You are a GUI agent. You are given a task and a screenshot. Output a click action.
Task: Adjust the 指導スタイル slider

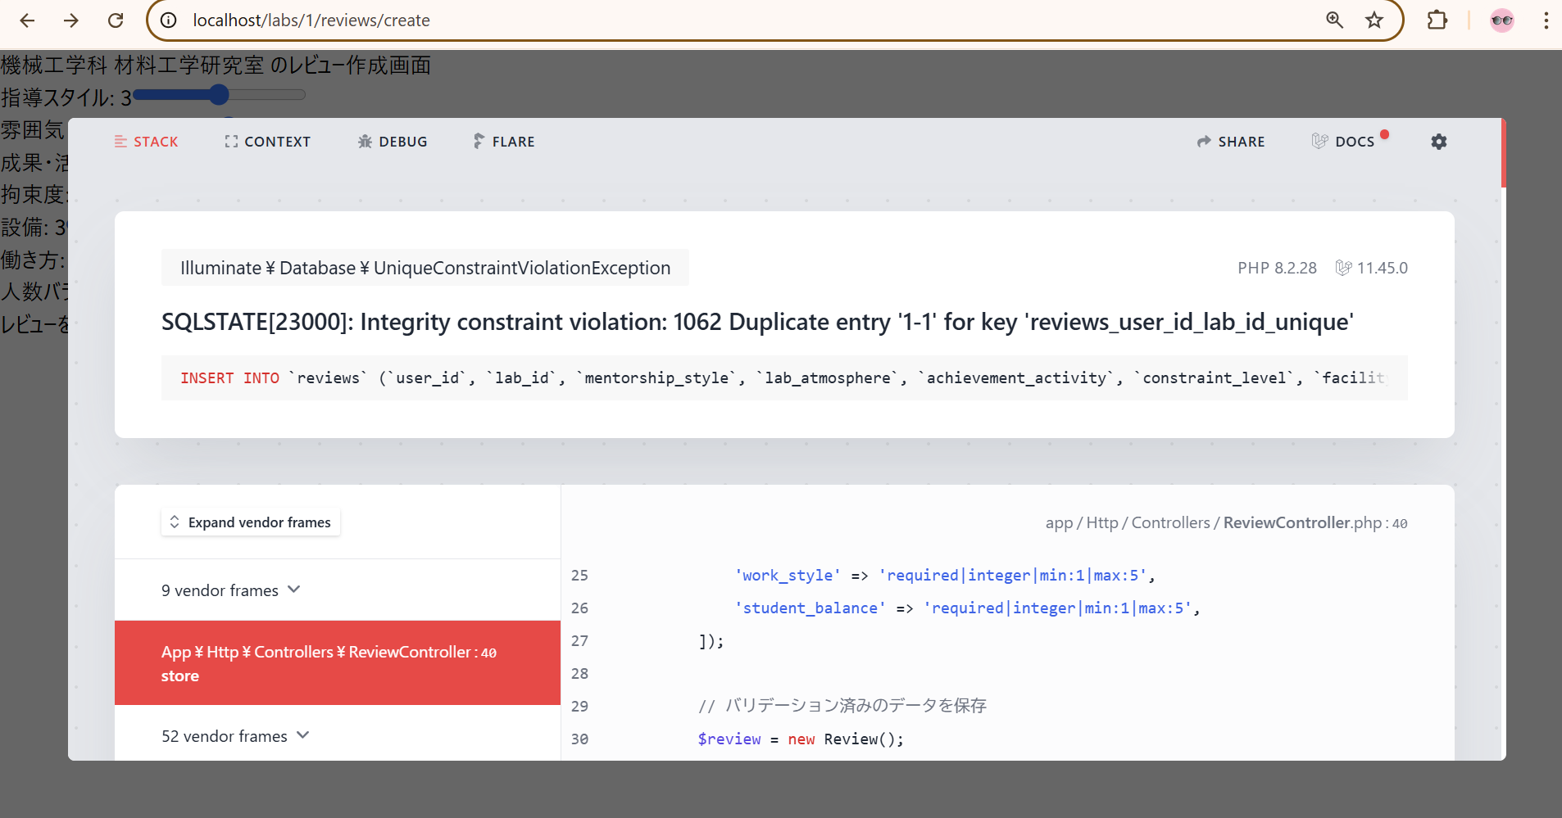(220, 95)
